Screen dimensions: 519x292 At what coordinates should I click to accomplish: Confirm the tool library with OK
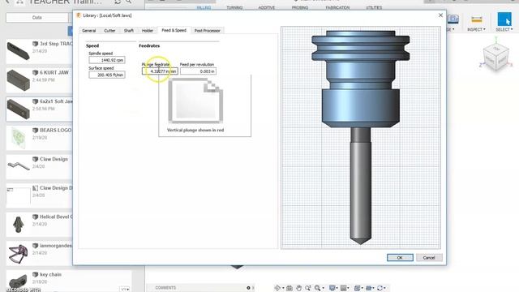400,258
